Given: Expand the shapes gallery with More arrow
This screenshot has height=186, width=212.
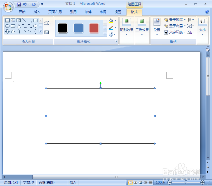Looking at the screenshot, I should (x=41, y=32).
